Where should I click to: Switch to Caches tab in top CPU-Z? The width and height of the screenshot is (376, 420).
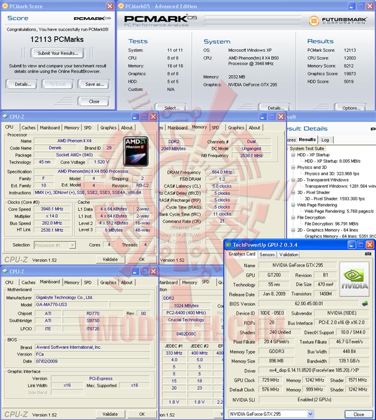coord(28,128)
